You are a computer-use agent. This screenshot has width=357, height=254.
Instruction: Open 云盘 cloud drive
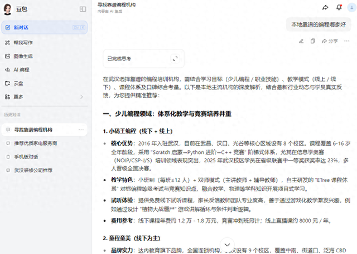[45, 83]
